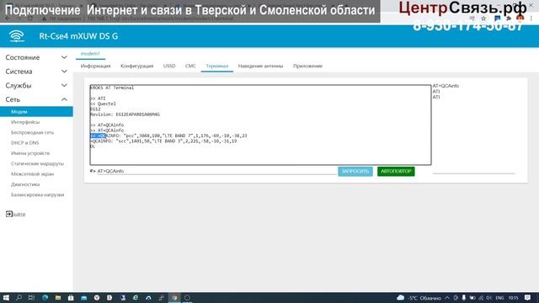Viewport: 539px width, 303px height.
Task: Show hidden system tray icons
Action: [x=447, y=298]
